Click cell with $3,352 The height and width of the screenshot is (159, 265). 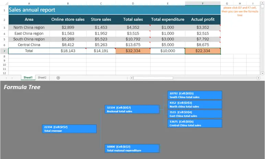(x=203, y=27)
